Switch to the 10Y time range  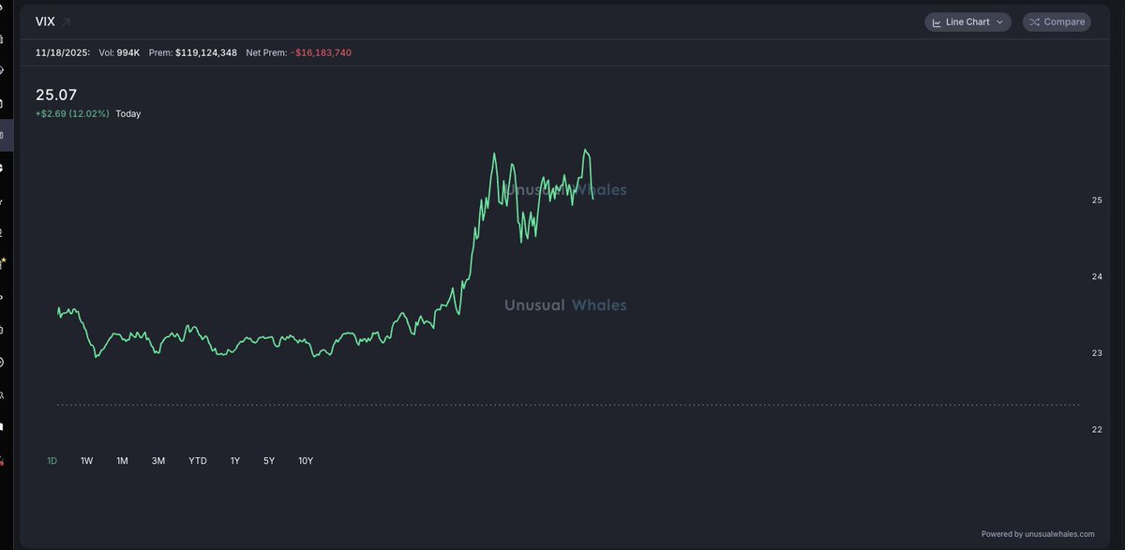306,461
